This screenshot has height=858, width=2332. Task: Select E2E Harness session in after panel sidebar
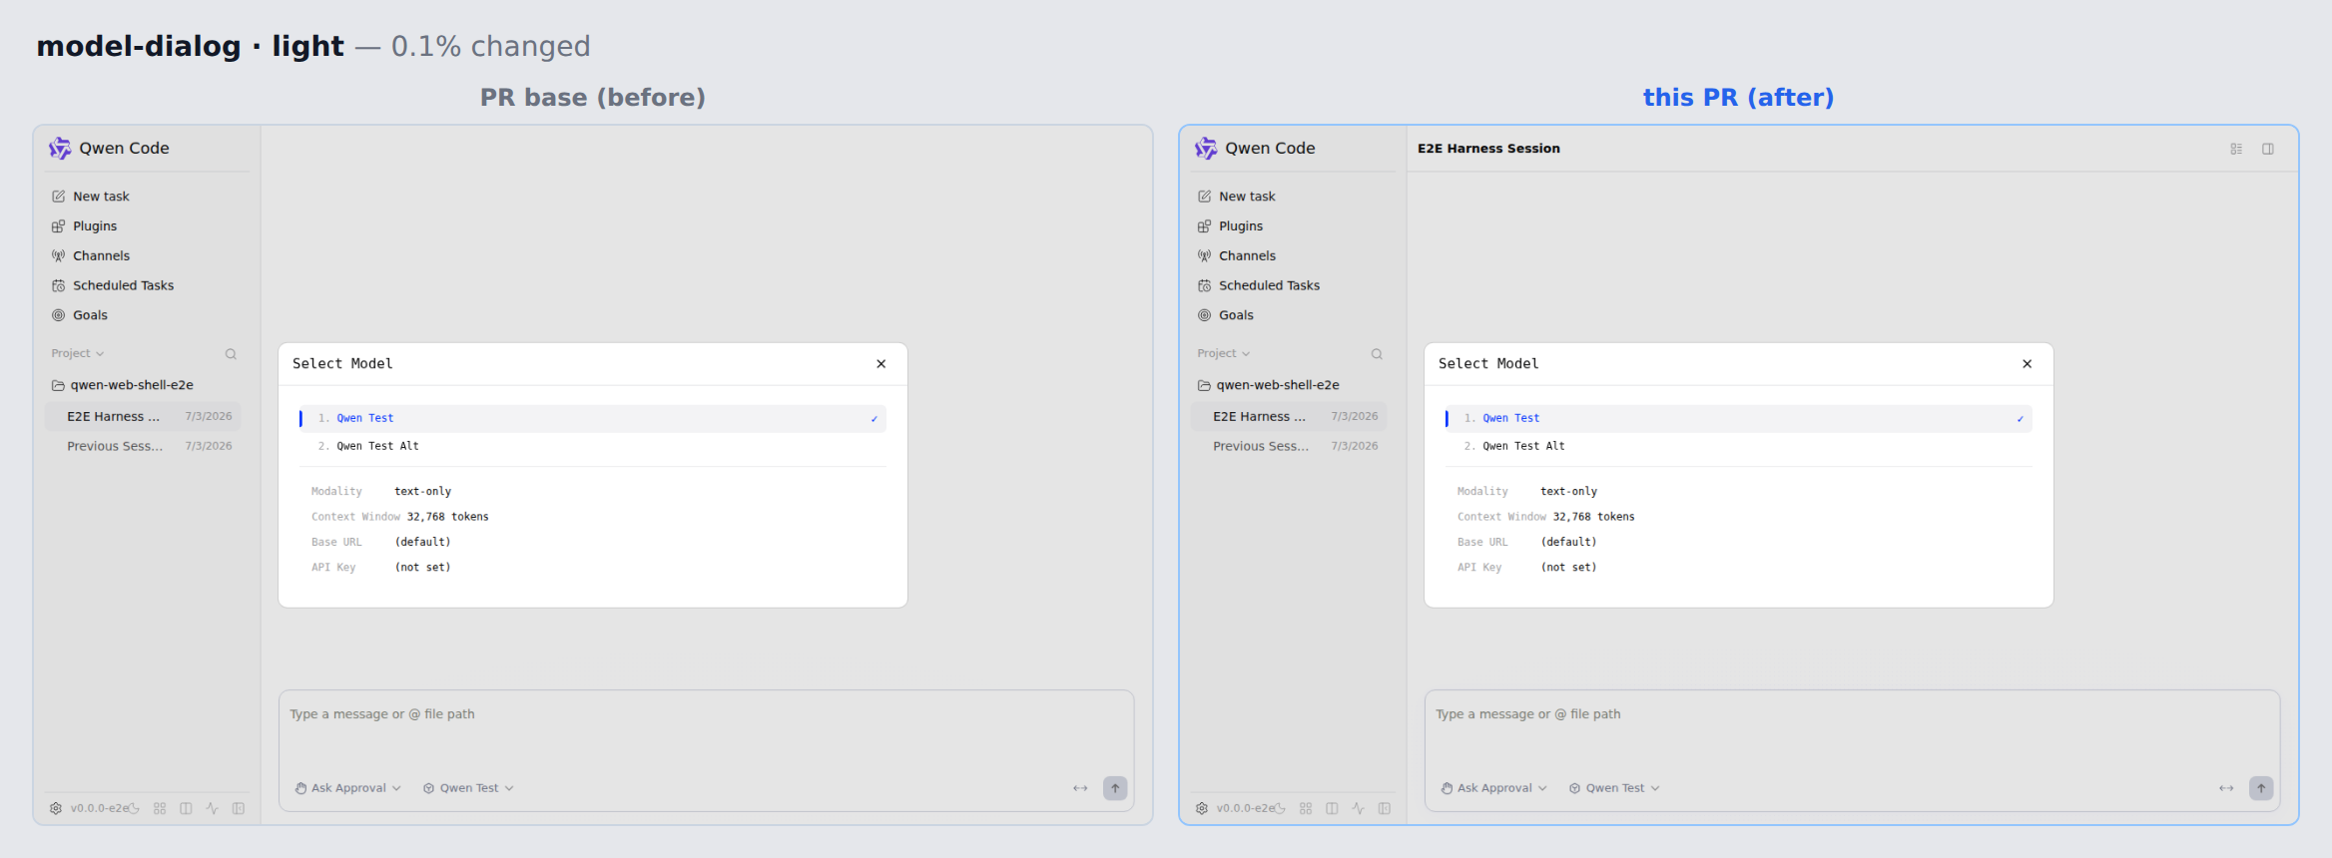click(x=1289, y=417)
